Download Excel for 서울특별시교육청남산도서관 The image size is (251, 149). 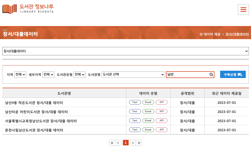click(x=148, y=120)
